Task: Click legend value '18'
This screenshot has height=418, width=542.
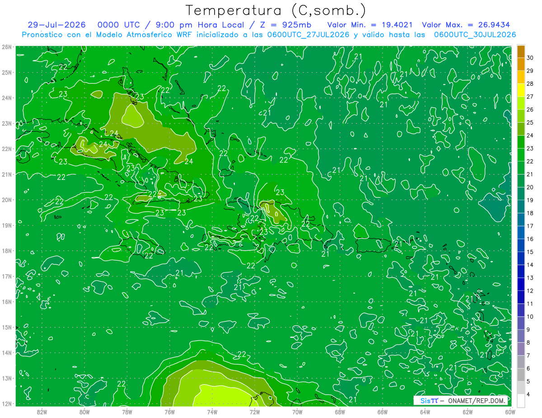Action: pos(530,213)
